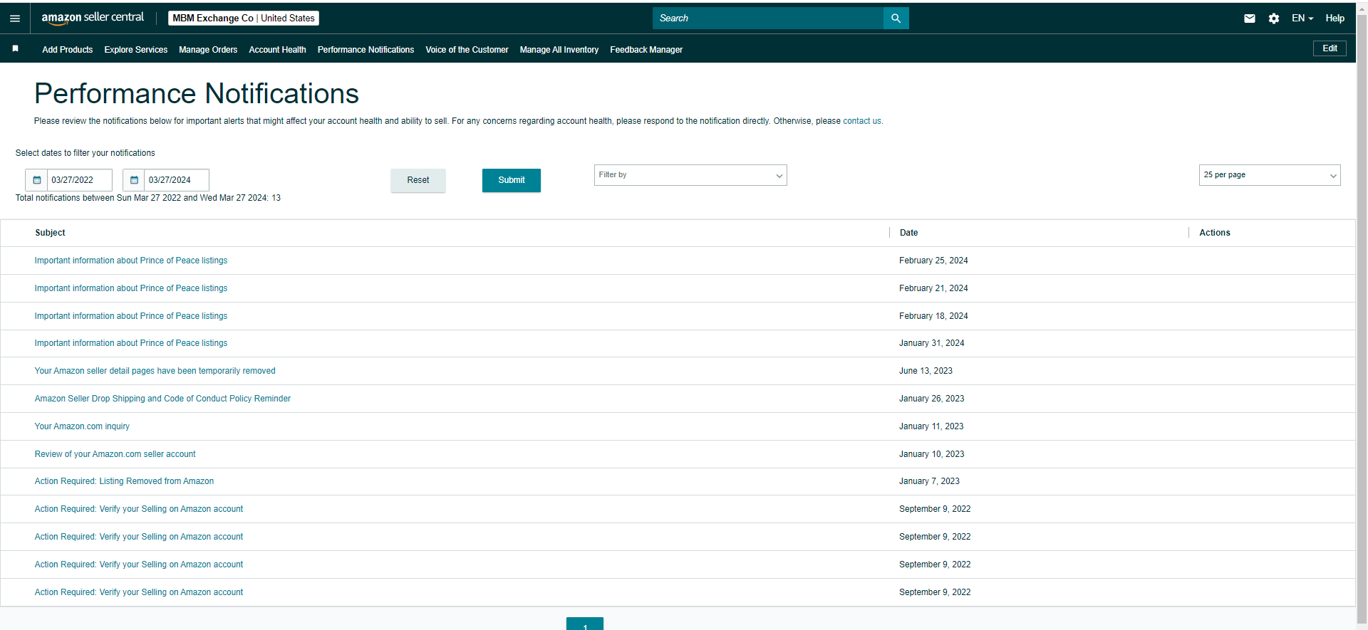Screen dimensions: 1368x630
Task: Click the Submit button
Action: click(512, 180)
